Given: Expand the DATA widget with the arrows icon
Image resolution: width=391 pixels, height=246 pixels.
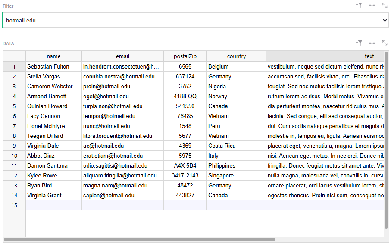Looking at the screenshot, I should [385, 43].
